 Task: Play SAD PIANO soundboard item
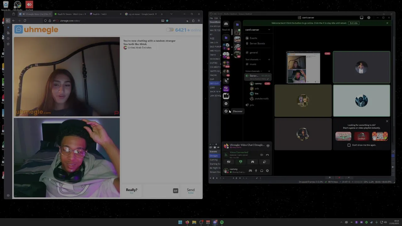point(215,46)
